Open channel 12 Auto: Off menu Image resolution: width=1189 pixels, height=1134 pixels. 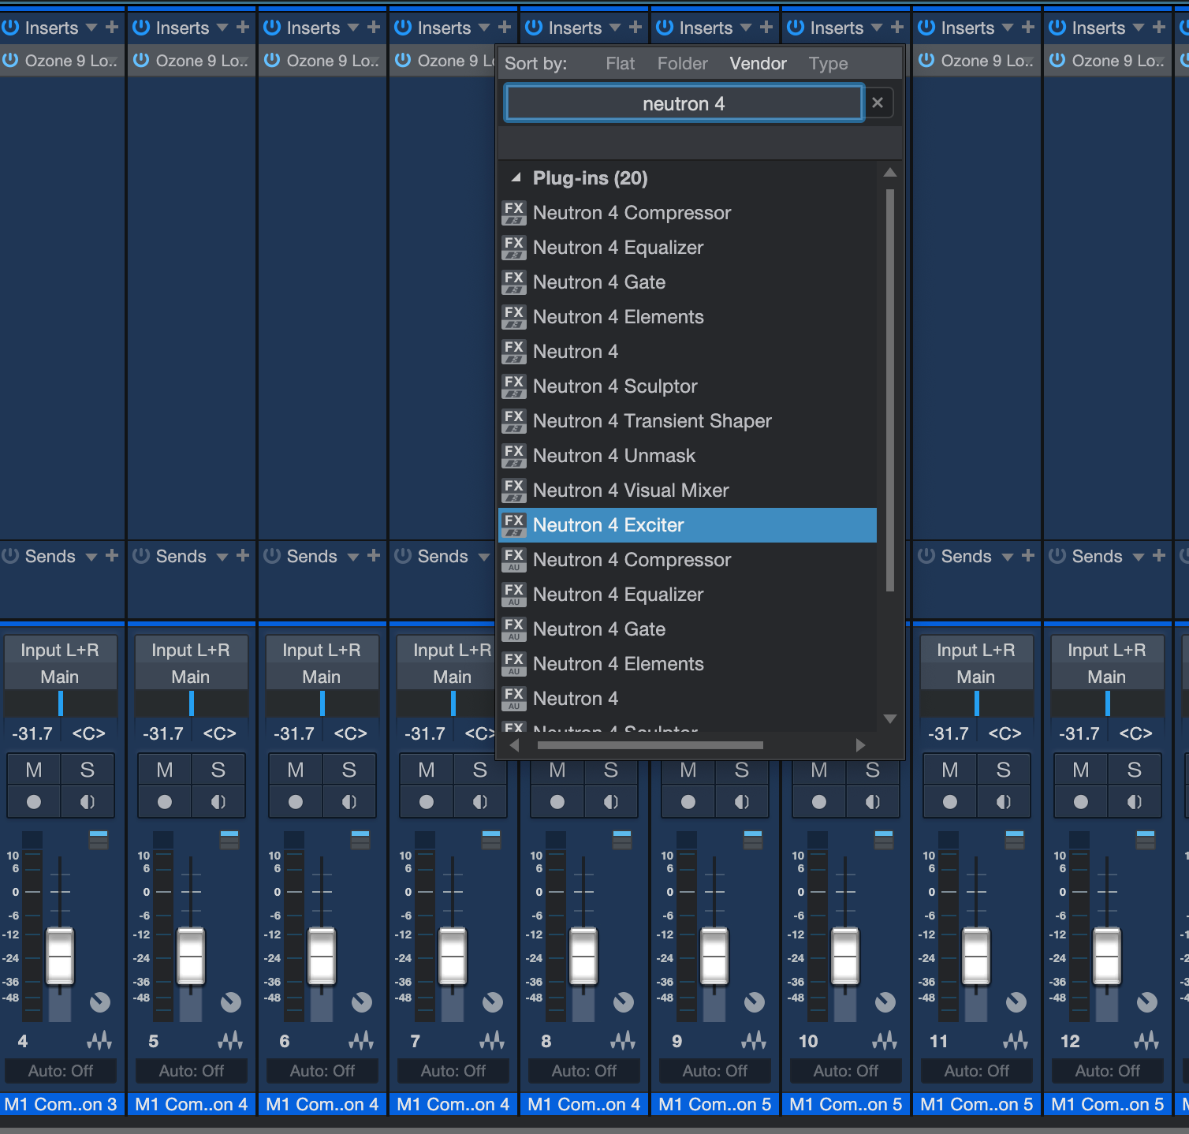(x=1108, y=1071)
